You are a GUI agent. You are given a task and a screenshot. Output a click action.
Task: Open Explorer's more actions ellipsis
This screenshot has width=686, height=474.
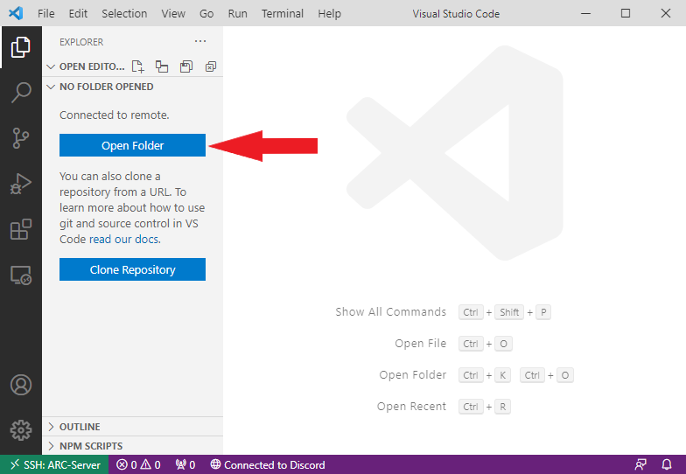tap(200, 41)
